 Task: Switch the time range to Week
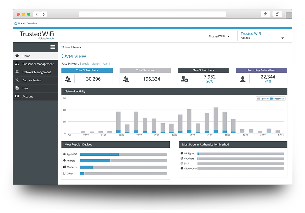(x=85, y=64)
